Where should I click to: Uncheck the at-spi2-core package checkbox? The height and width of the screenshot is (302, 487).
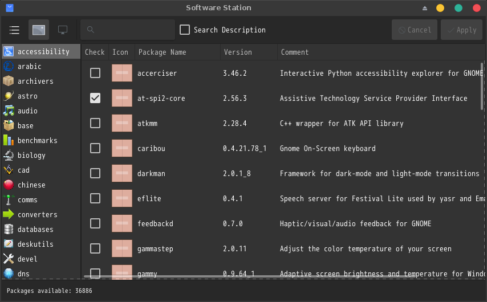(95, 98)
